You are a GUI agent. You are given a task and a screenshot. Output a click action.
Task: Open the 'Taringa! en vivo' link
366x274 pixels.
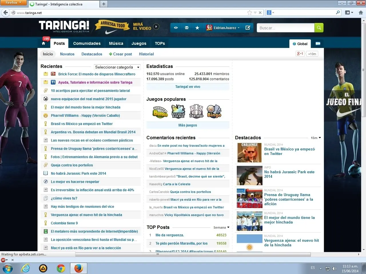[x=188, y=87]
